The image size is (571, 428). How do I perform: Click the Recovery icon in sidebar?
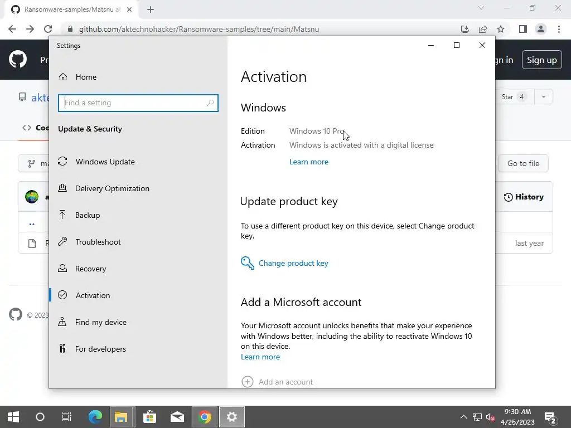[x=62, y=268]
